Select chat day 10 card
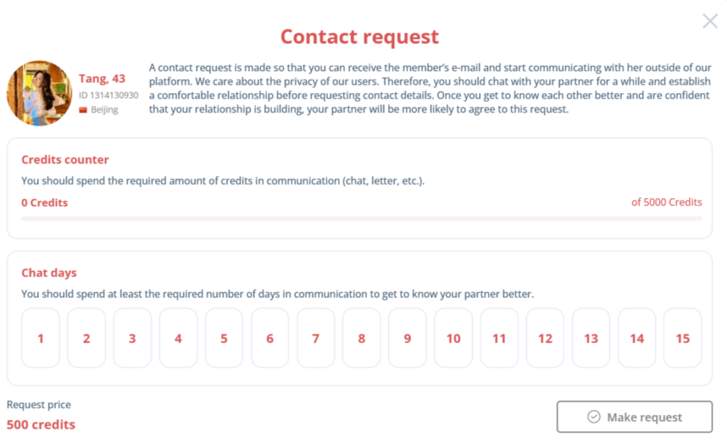 click(x=453, y=338)
